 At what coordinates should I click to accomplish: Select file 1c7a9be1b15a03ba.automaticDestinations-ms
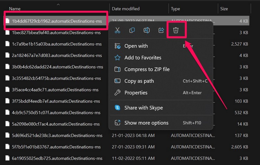click(x=57, y=44)
